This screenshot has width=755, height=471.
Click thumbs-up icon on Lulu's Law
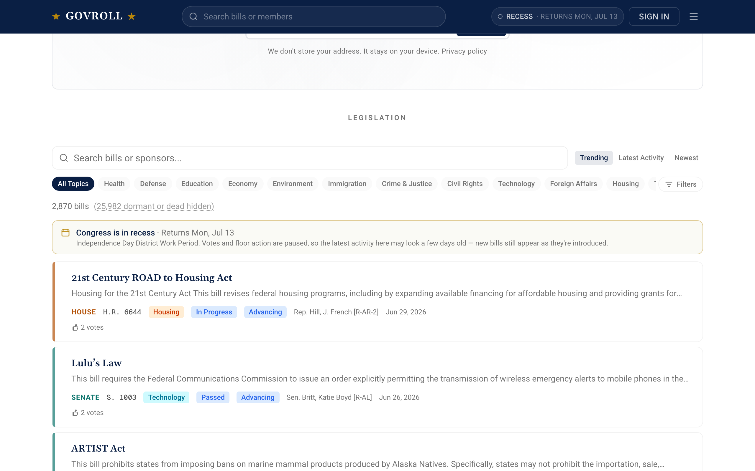pos(75,413)
